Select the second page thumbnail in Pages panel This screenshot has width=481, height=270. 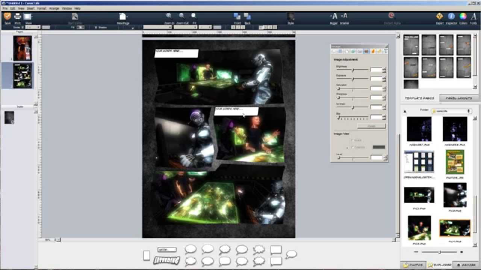point(23,76)
